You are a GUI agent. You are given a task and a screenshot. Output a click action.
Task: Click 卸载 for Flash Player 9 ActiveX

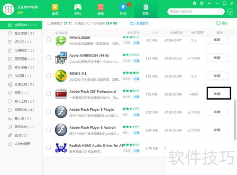[217, 130]
